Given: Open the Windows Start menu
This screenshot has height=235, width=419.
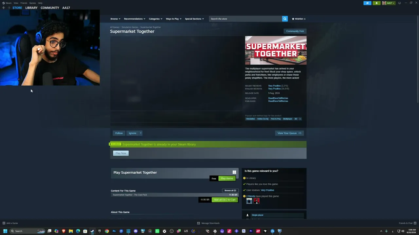Looking at the screenshot, I should coord(5,231).
